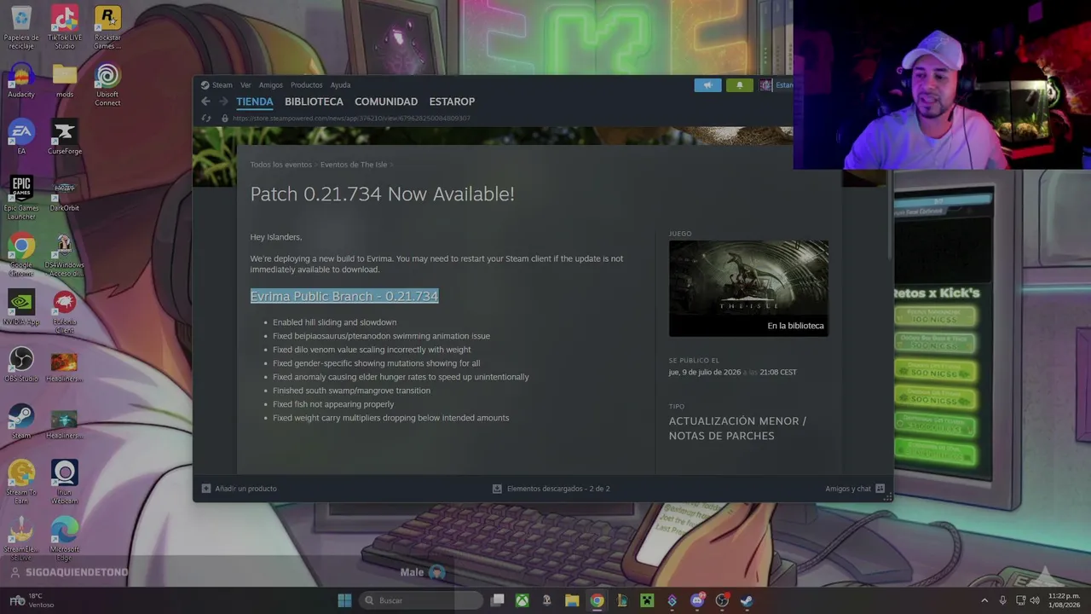Click the 'Eventos de The Isle' breadcrumb

pyautogui.click(x=354, y=165)
